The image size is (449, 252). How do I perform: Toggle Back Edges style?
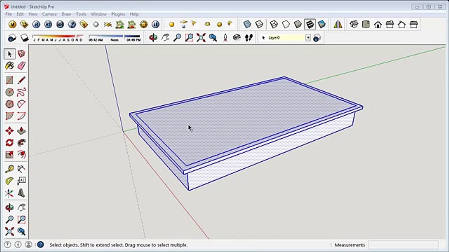coord(259,24)
